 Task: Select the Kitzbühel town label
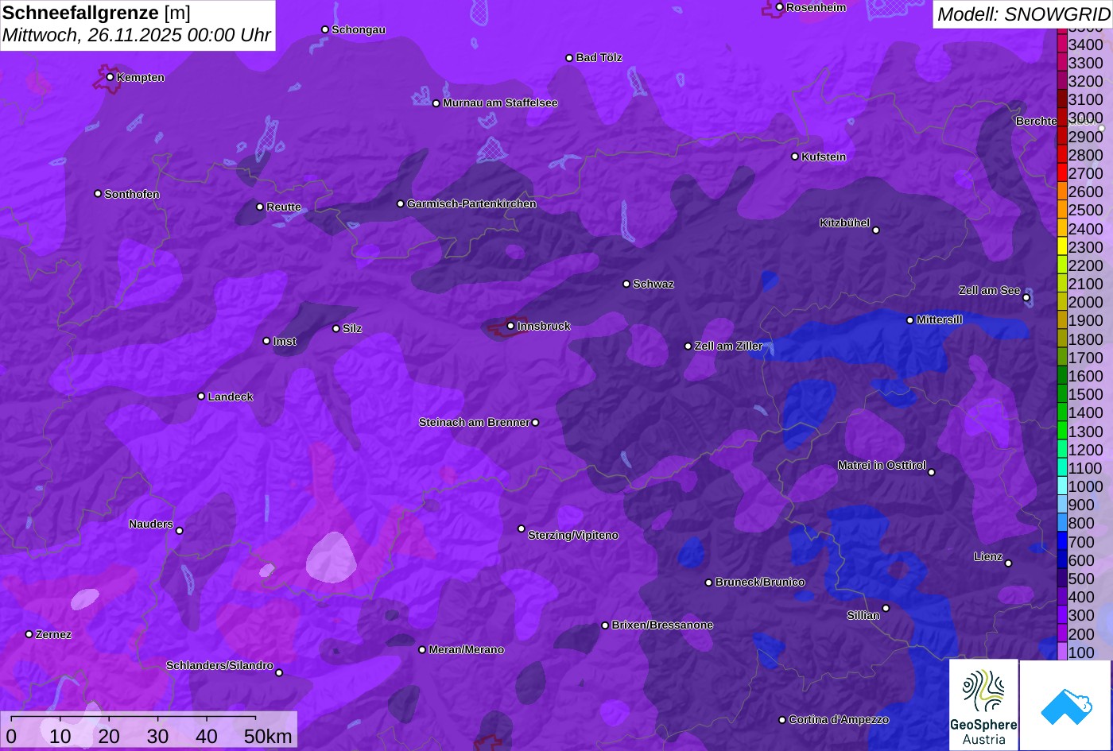(x=844, y=223)
